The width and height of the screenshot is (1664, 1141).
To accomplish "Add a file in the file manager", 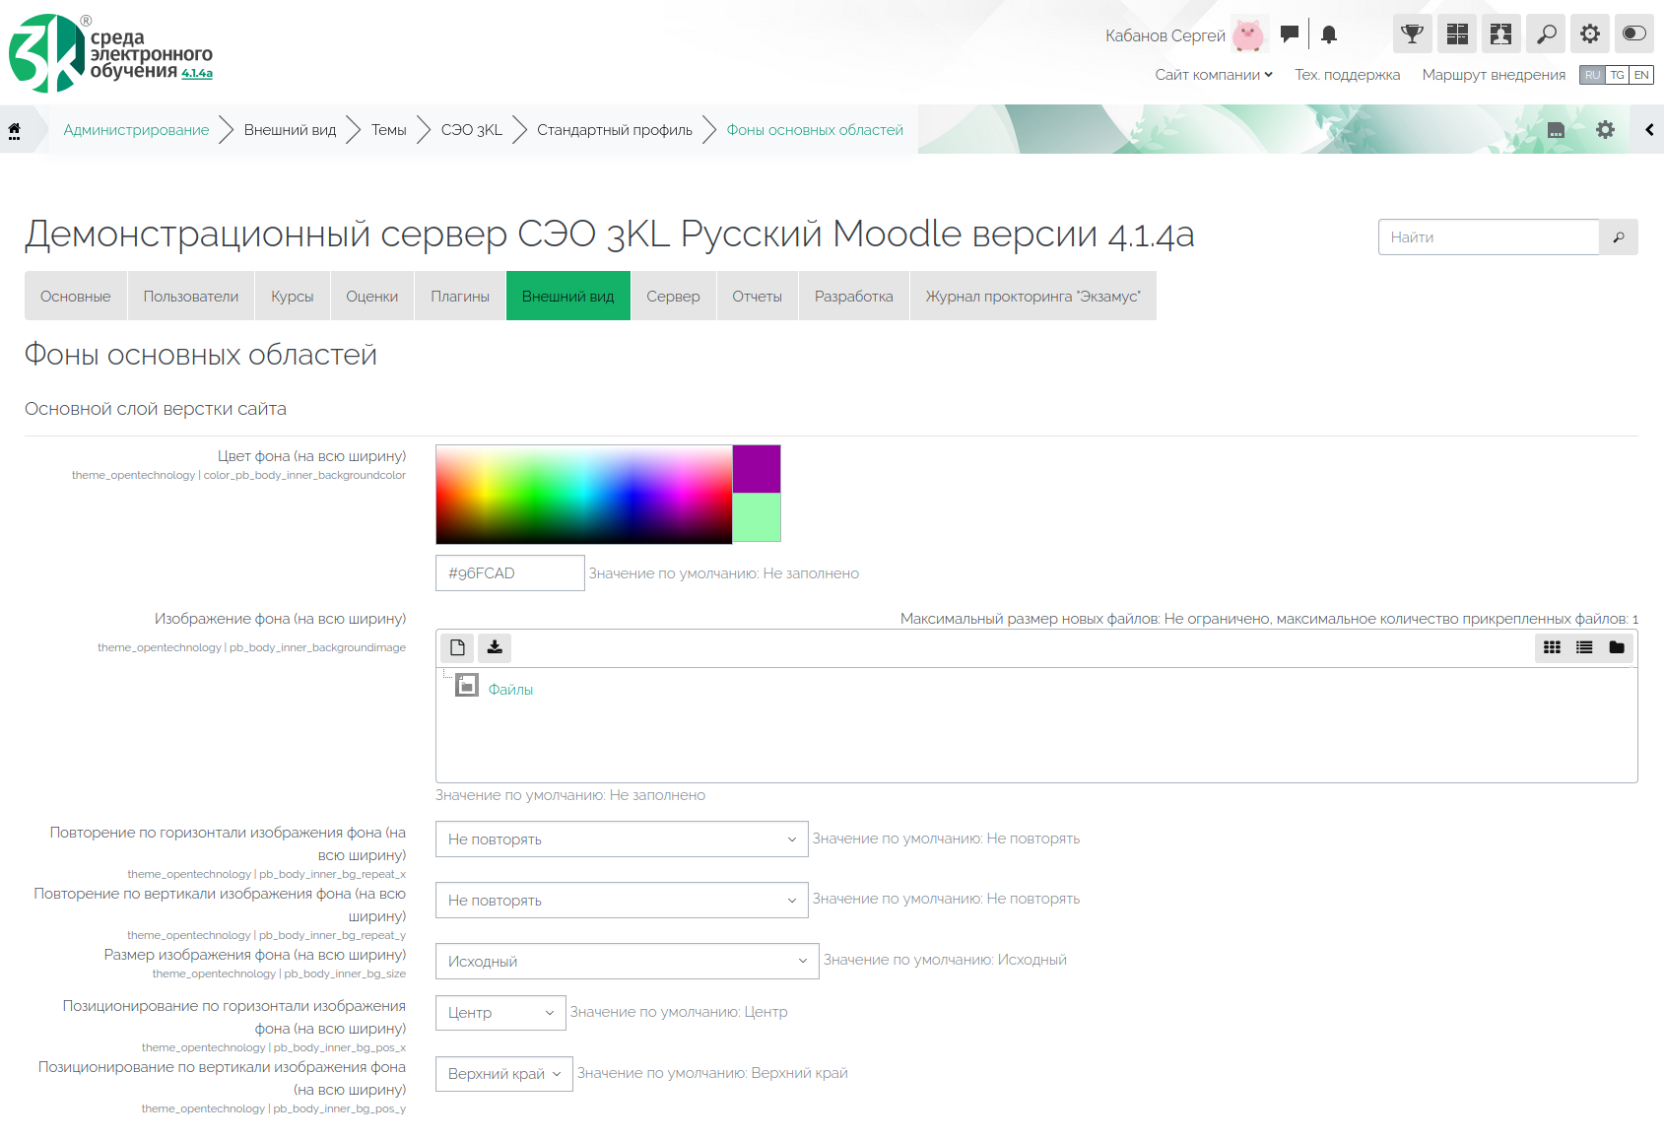I will pyautogui.click(x=457, y=647).
